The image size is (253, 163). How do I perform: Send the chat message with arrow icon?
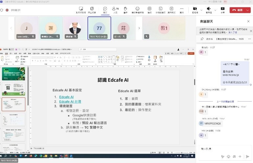pyautogui.click(x=247, y=156)
